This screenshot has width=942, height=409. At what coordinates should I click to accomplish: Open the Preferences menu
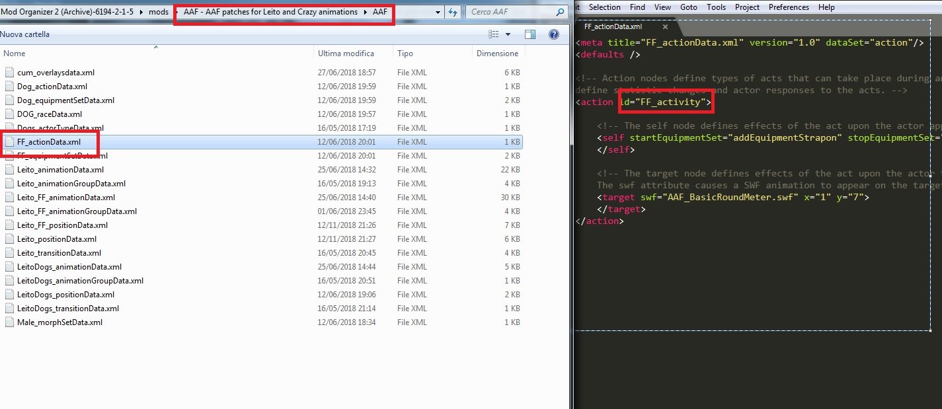point(789,7)
